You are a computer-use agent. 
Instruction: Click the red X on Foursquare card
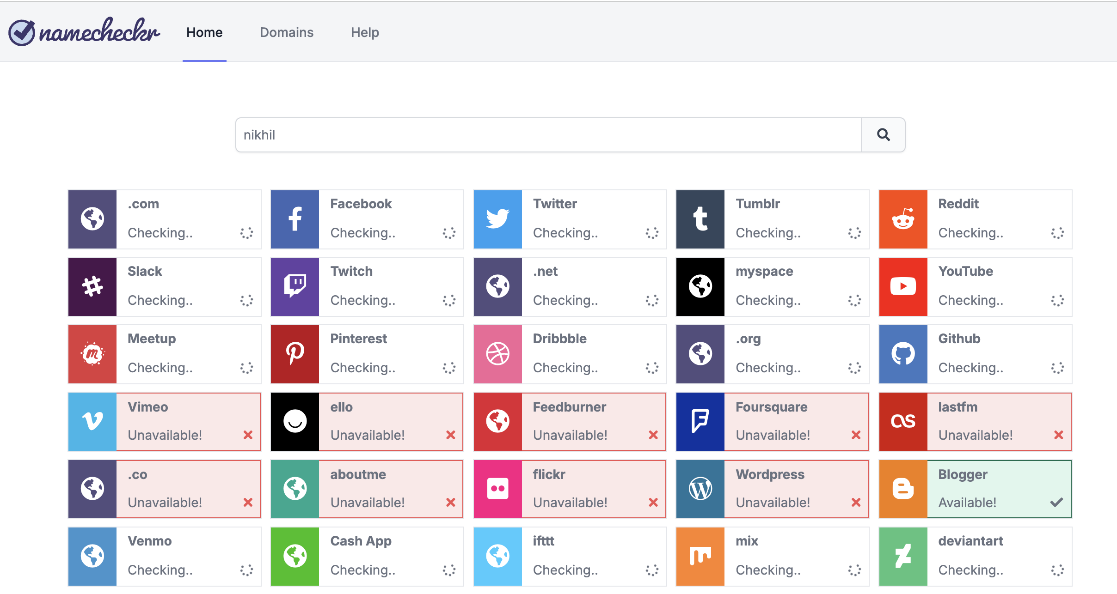pyautogui.click(x=856, y=435)
